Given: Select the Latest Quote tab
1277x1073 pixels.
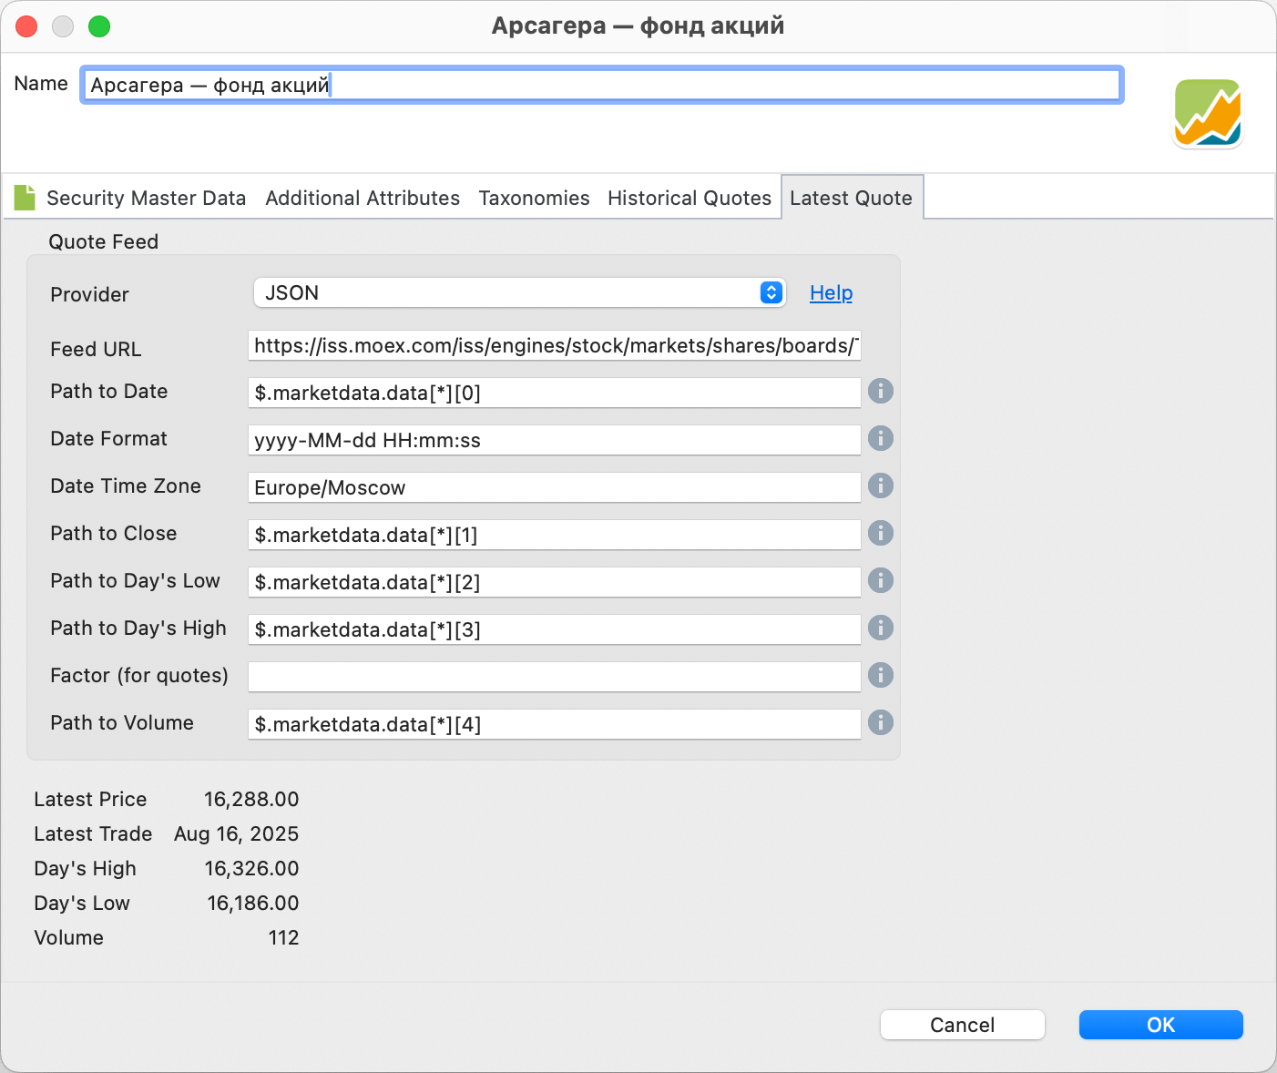Looking at the screenshot, I should tap(851, 198).
